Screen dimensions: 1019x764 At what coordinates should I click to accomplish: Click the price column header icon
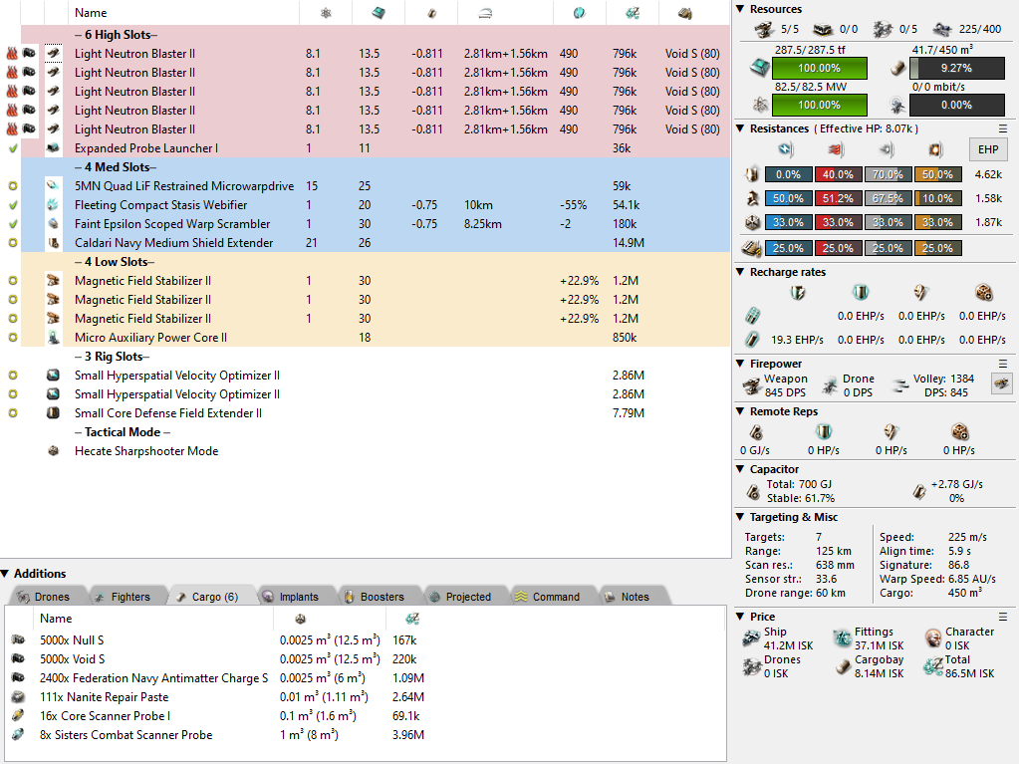[632, 13]
